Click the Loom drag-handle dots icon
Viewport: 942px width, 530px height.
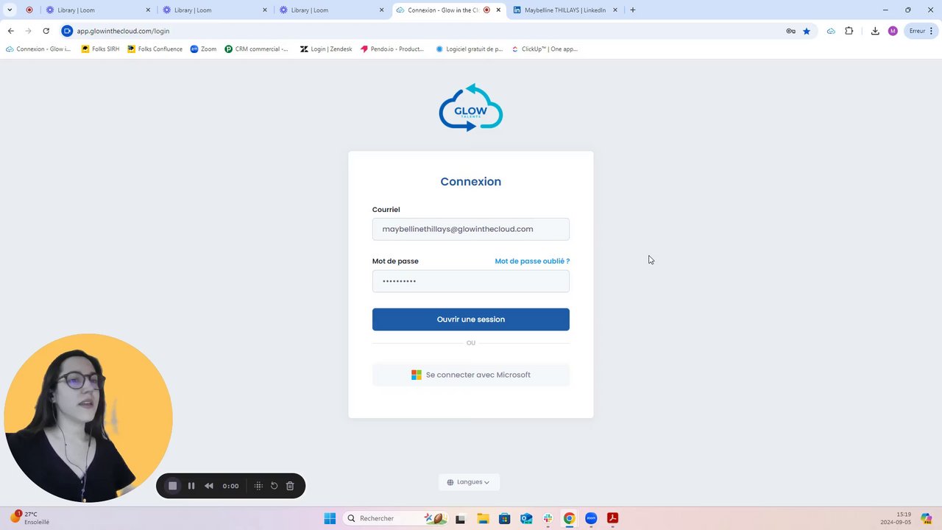[x=258, y=486]
